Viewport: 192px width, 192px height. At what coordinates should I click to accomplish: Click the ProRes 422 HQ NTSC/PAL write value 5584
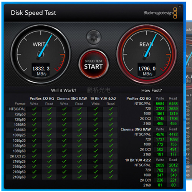(x=160, y=104)
